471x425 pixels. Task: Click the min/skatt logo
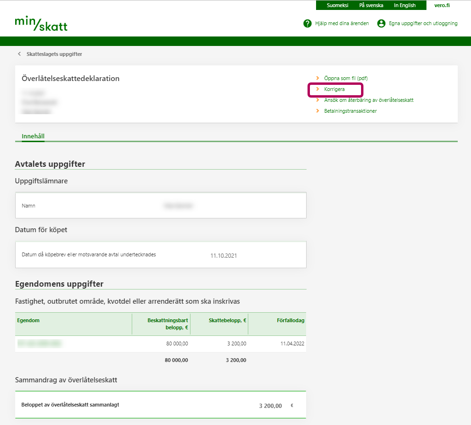click(x=41, y=24)
